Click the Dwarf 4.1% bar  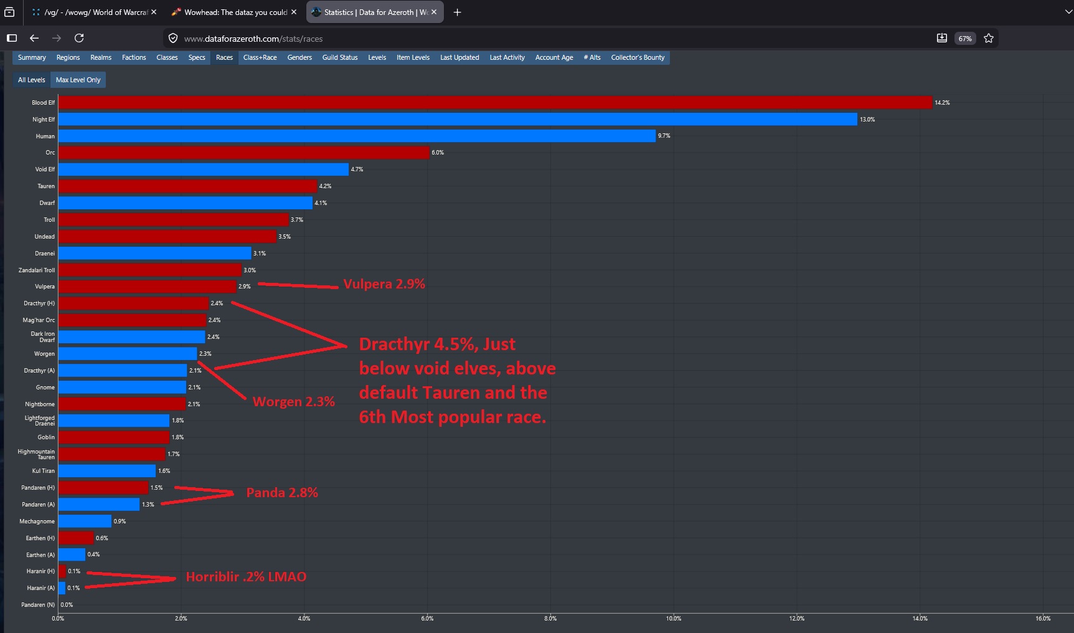186,203
